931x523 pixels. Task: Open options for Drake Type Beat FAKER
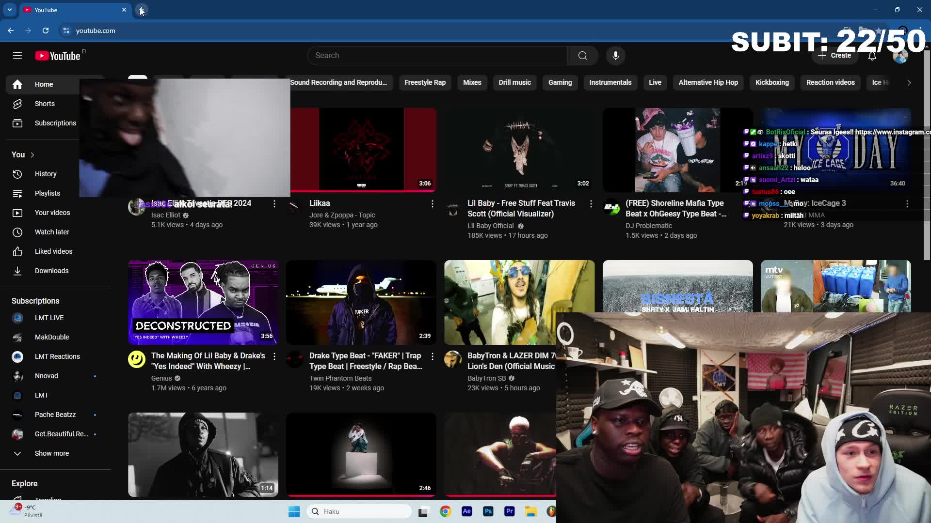432,356
